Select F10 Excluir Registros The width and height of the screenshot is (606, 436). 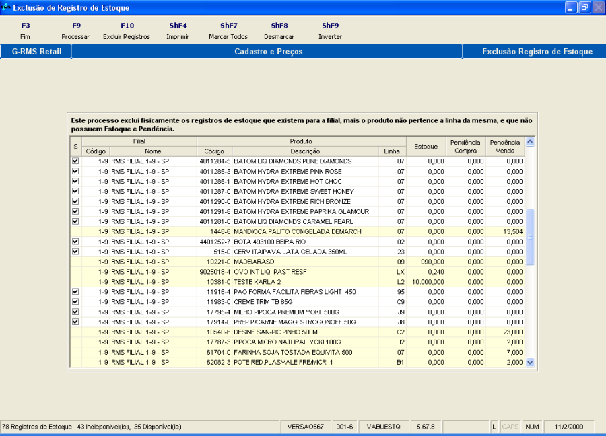point(127,31)
